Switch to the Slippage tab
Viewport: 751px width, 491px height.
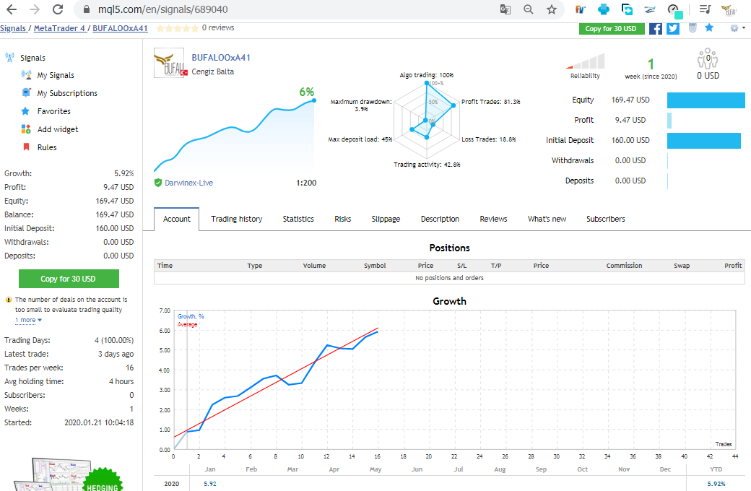pos(386,219)
